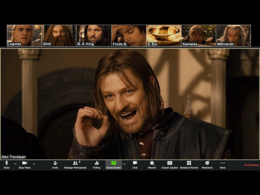Click the Mithrandir participant thumbnail
260x195 pixels.
coord(233,36)
